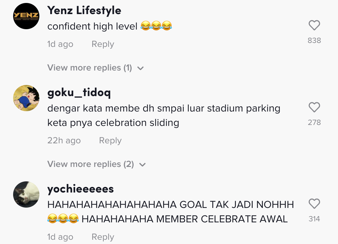Click chevron next to View more replies (2)
This screenshot has width=338, height=244.
(142, 165)
